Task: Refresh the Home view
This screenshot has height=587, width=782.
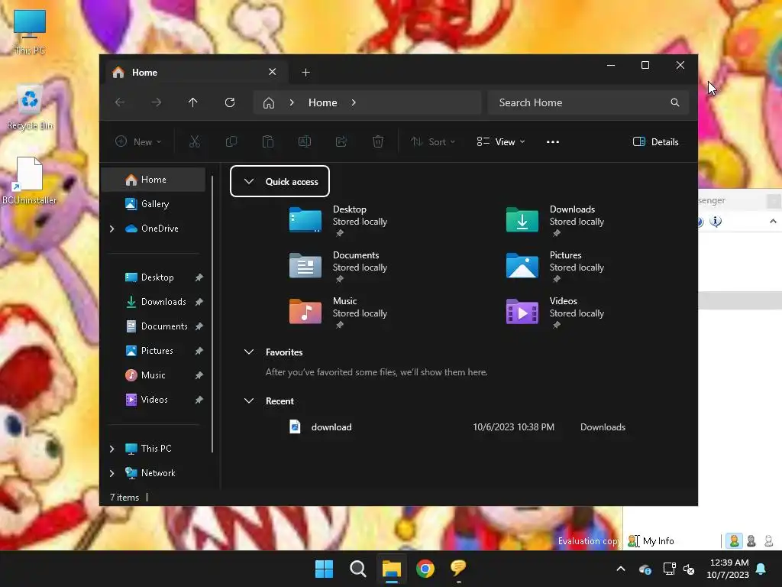Action: pos(230,102)
